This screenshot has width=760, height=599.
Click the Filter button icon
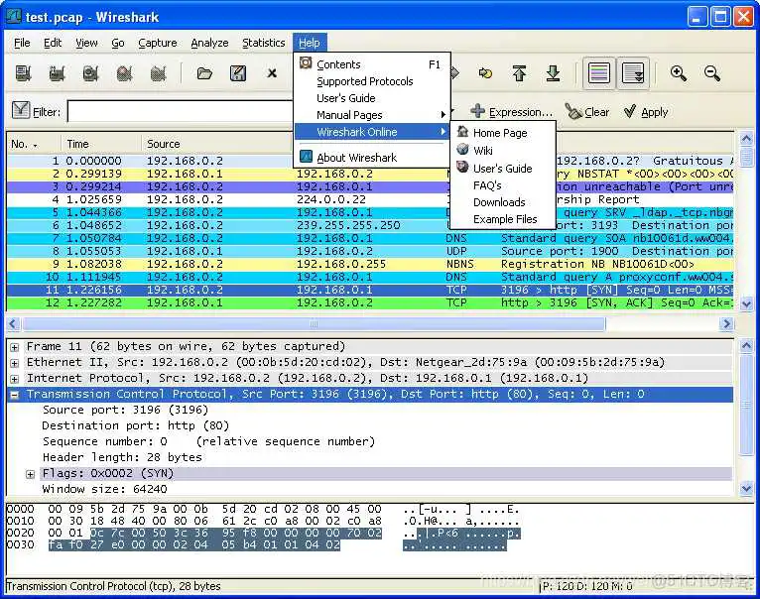[x=21, y=110]
